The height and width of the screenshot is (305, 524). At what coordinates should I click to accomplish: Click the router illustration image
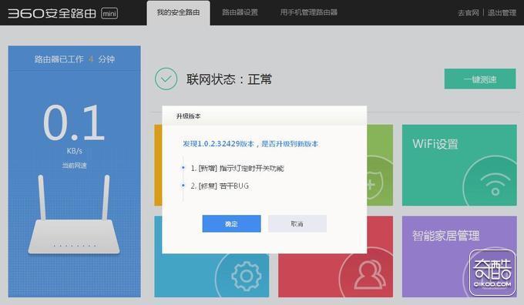[74, 214]
